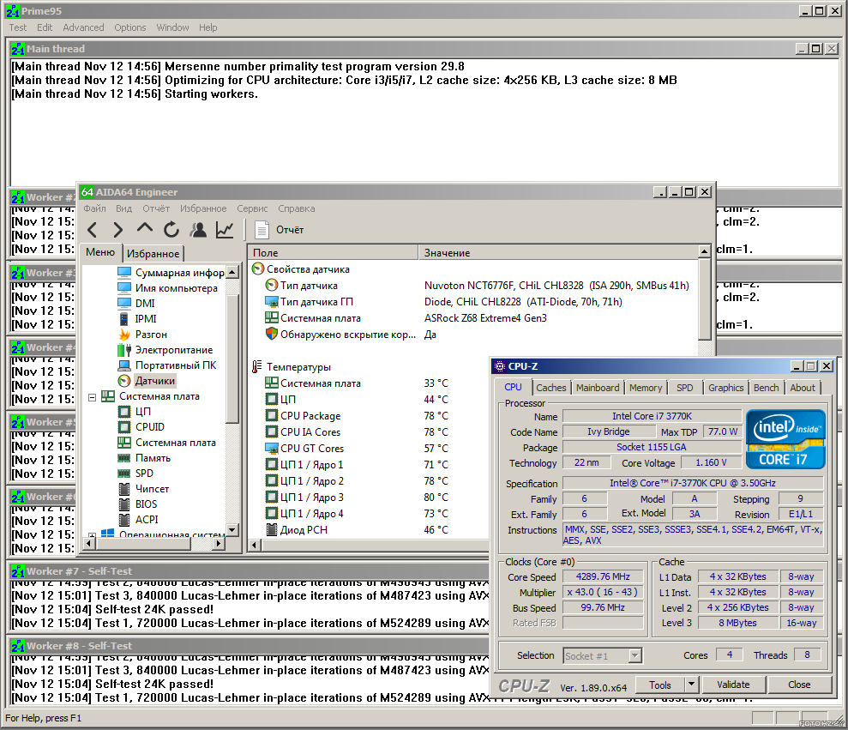Click CPU-Z Tools button

pos(660,685)
